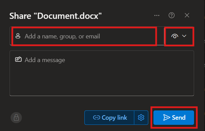Open the more options ellipsis menu
Viewport: 205px width, 131px height.
[x=156, y=15]
